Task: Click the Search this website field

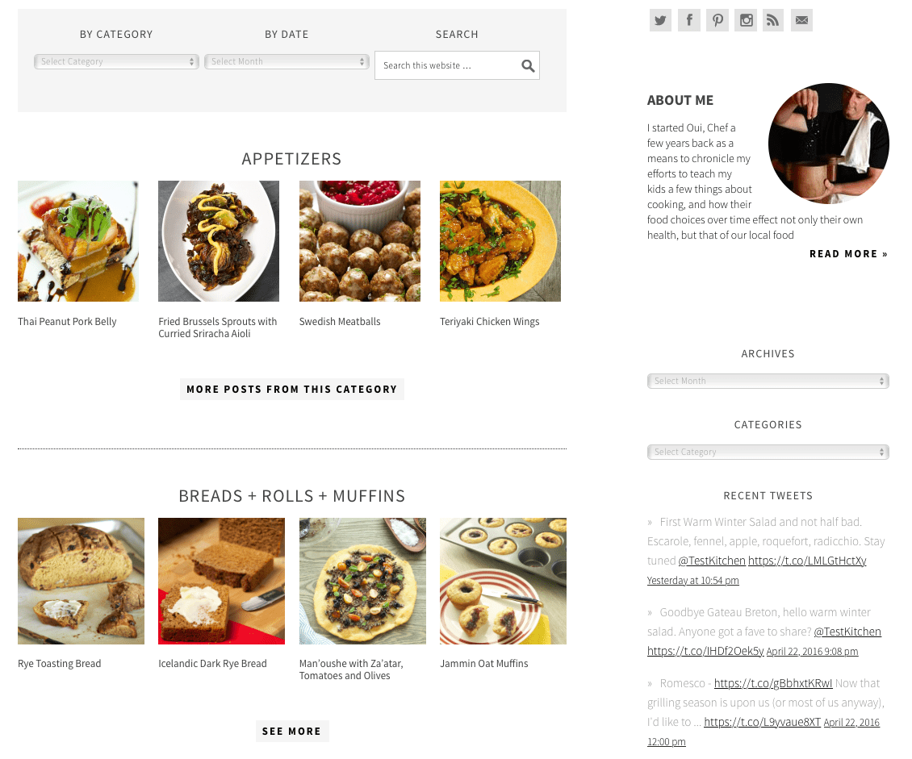Action: (448, 65)
